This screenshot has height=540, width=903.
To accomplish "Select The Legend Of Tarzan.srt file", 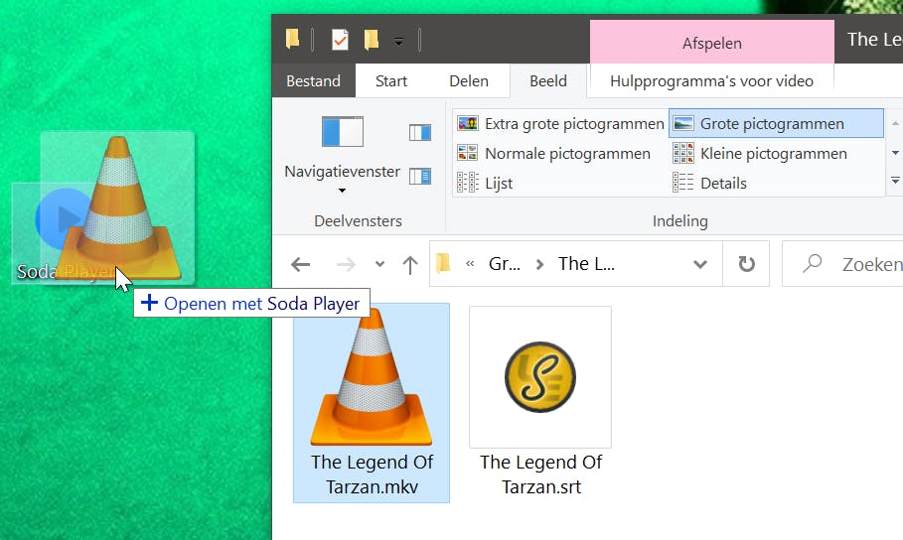I will 540,402.
